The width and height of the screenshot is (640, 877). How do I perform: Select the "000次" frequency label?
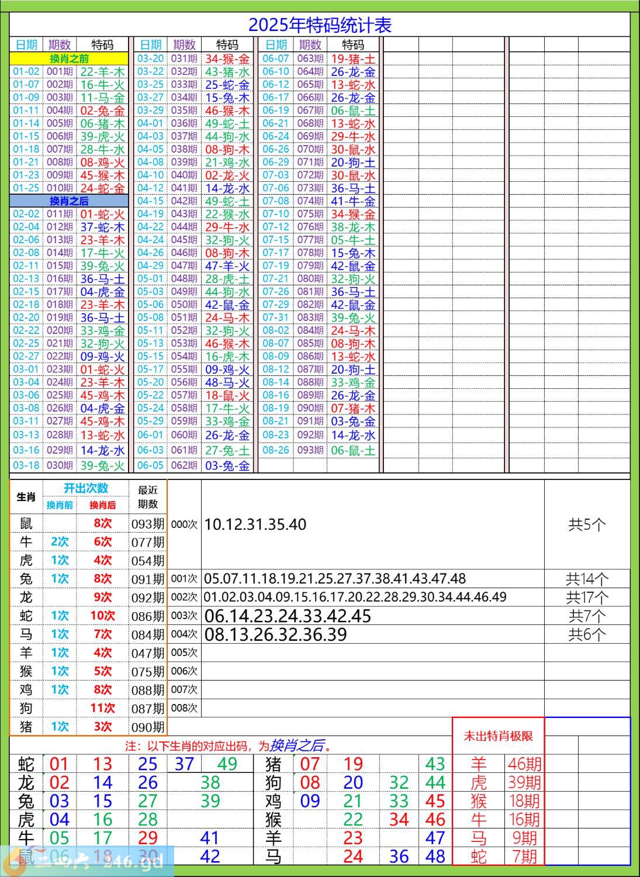pos(184,524)
